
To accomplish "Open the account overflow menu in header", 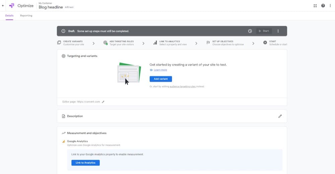I will 330,6.
